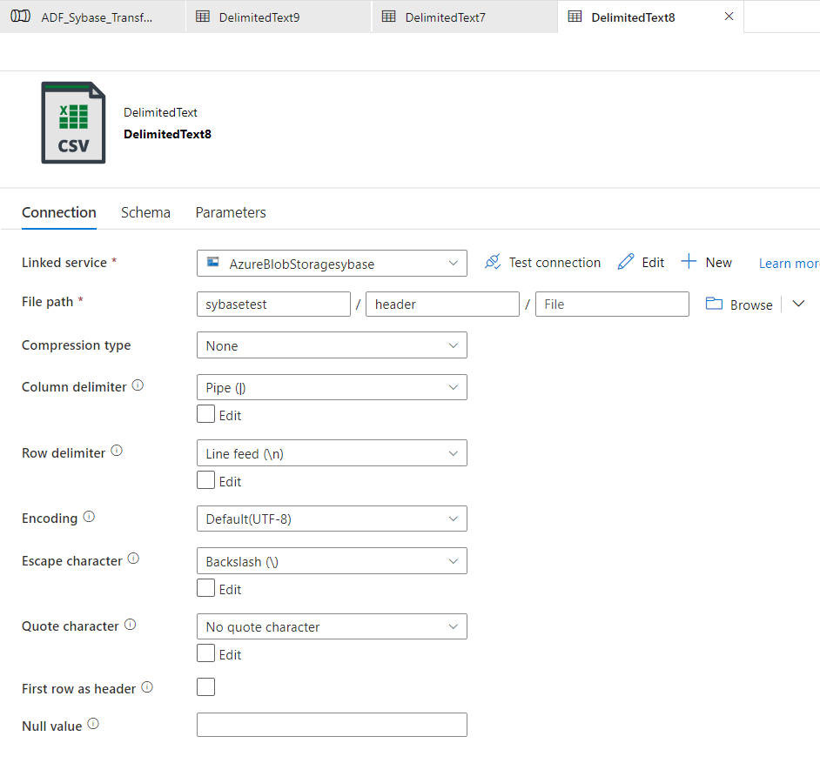The image size is (820, 763).
Task: Click the File name field
Action: click(612, 305)
